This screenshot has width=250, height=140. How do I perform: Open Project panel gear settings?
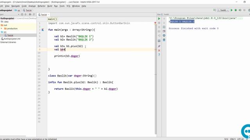30,14
